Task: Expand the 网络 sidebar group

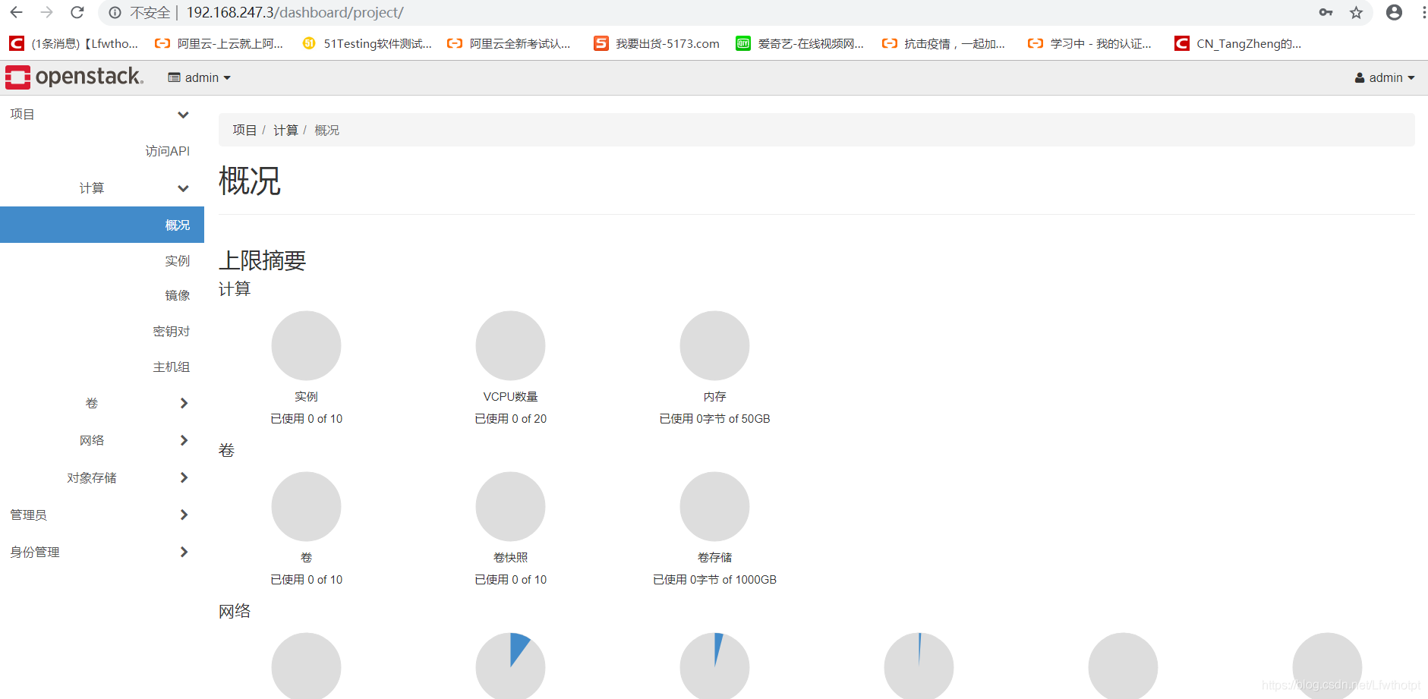Action: (x=102, y=440)
